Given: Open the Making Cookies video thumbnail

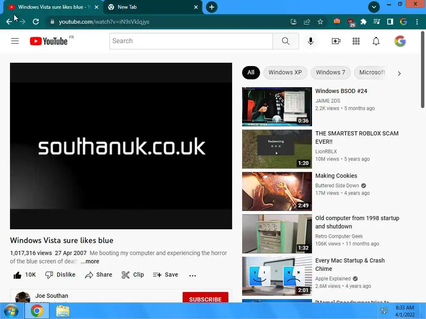Looking at the screenshot, I should pyautogui.click(x=277, y=191).
